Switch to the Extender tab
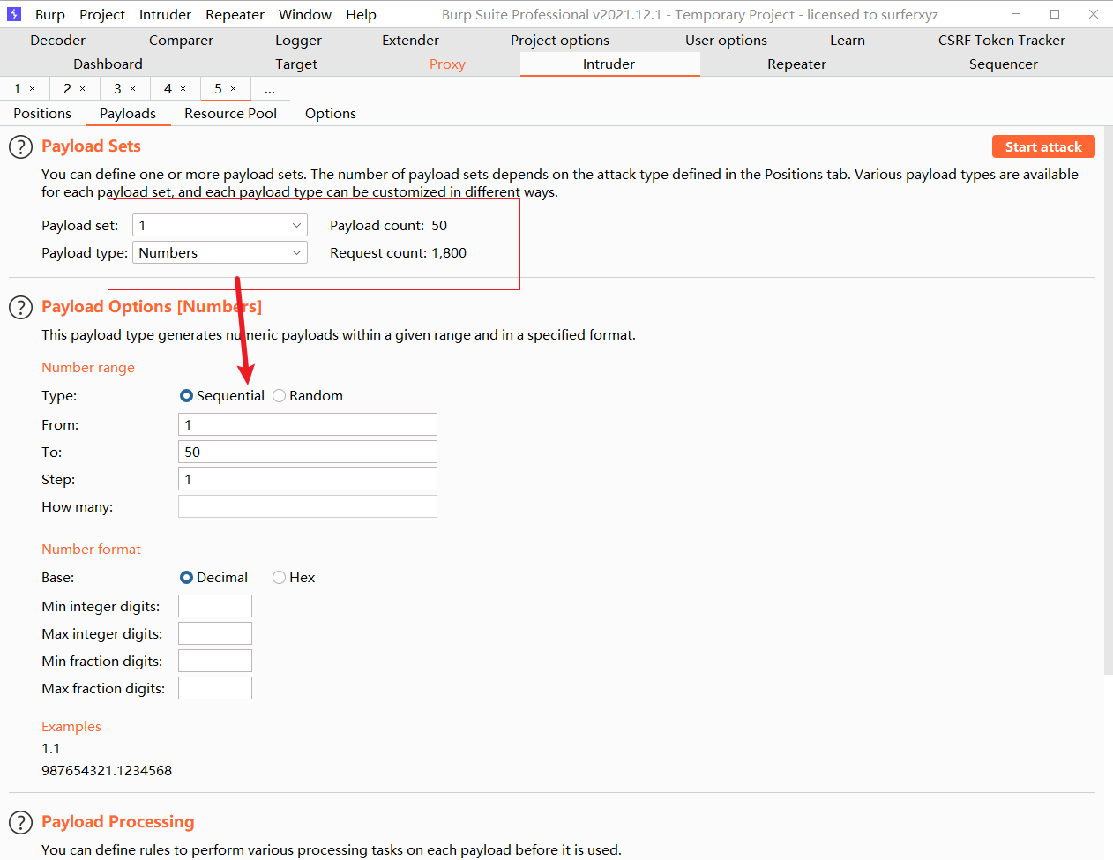The width and height of the screenshot is (1113, 860). (x=410, y=41)
